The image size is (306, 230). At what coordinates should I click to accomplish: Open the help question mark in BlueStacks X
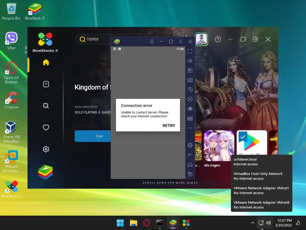point(218,39)
